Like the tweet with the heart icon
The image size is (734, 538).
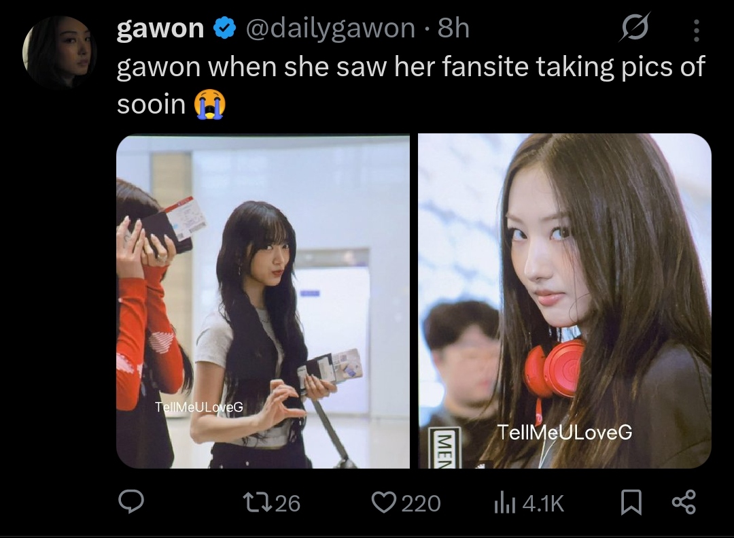click(x=384, y=503)
